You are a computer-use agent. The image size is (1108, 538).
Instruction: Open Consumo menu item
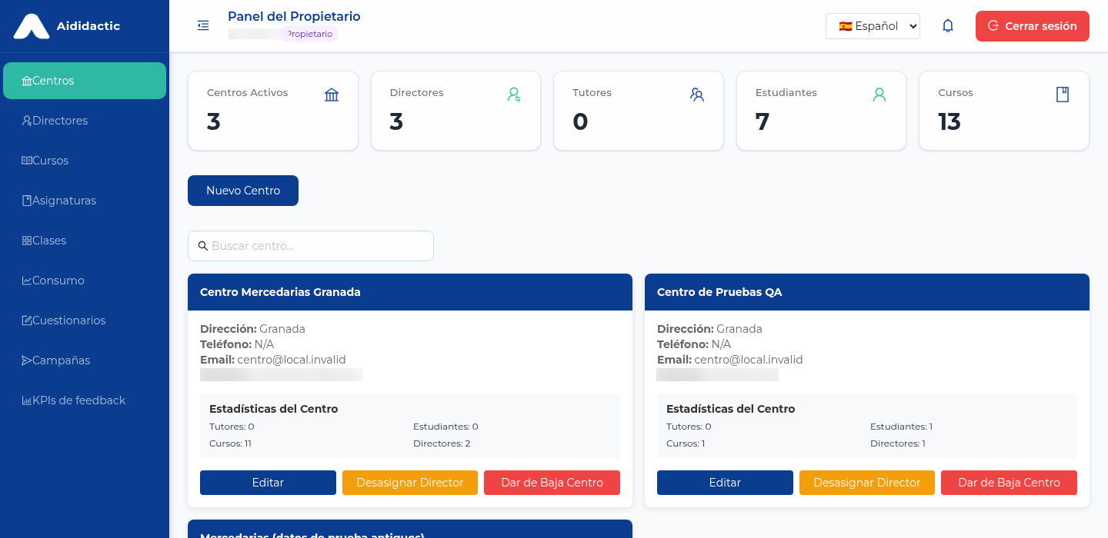tap(85, 281)
